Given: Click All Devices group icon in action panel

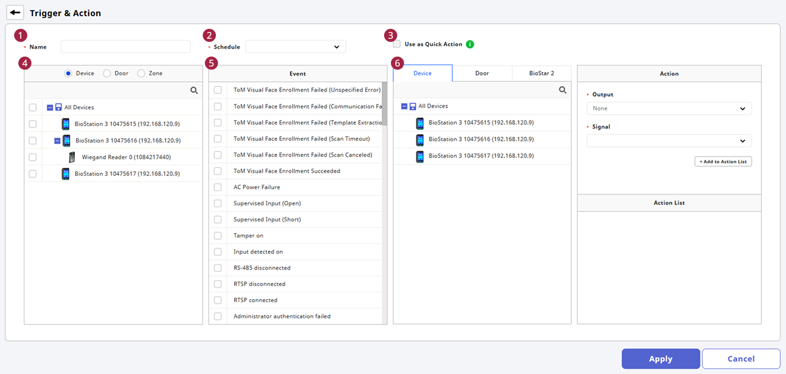Looking at the screenshot, I should click(412, 106).
